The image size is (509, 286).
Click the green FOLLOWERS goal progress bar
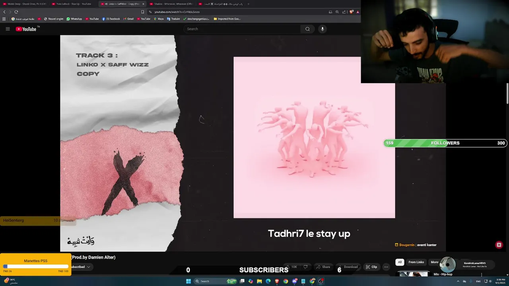point(445,143)
